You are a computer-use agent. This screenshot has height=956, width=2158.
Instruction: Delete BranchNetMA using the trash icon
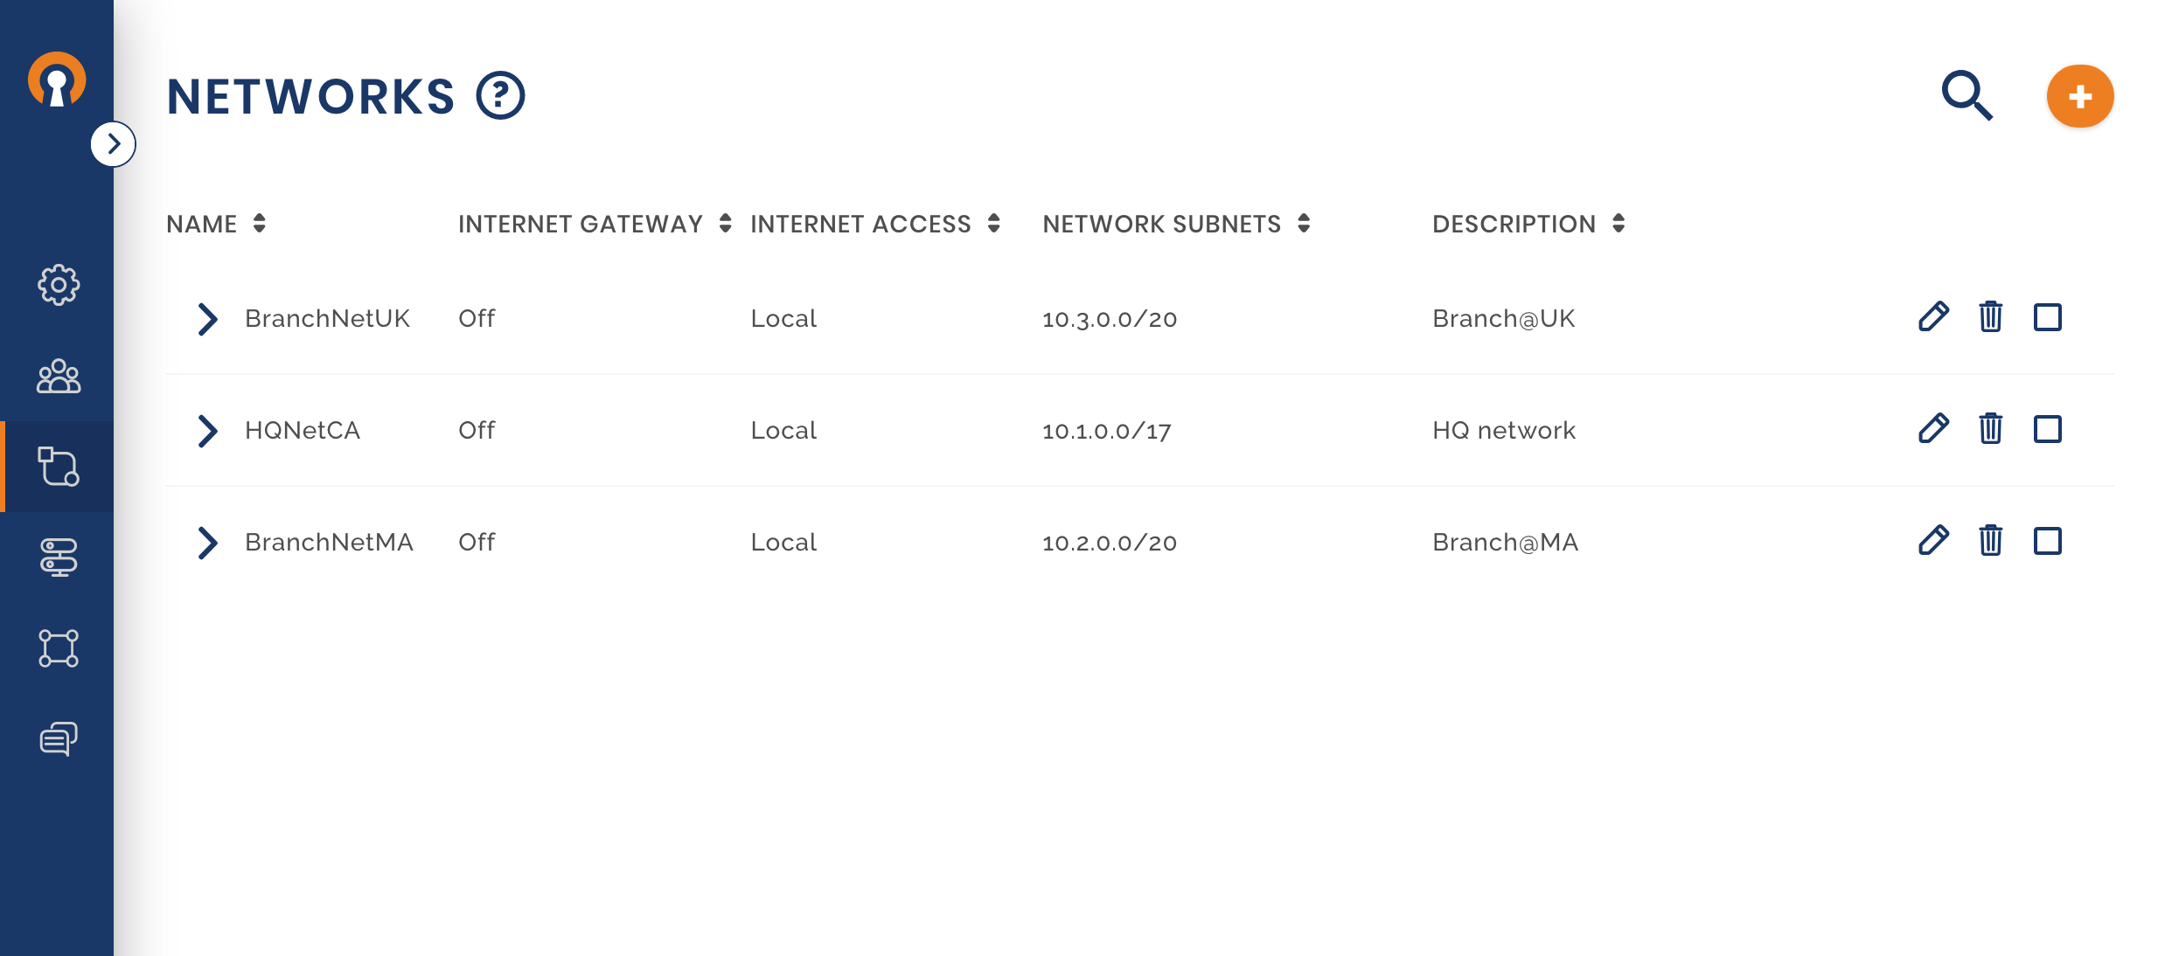(1990, 540)
